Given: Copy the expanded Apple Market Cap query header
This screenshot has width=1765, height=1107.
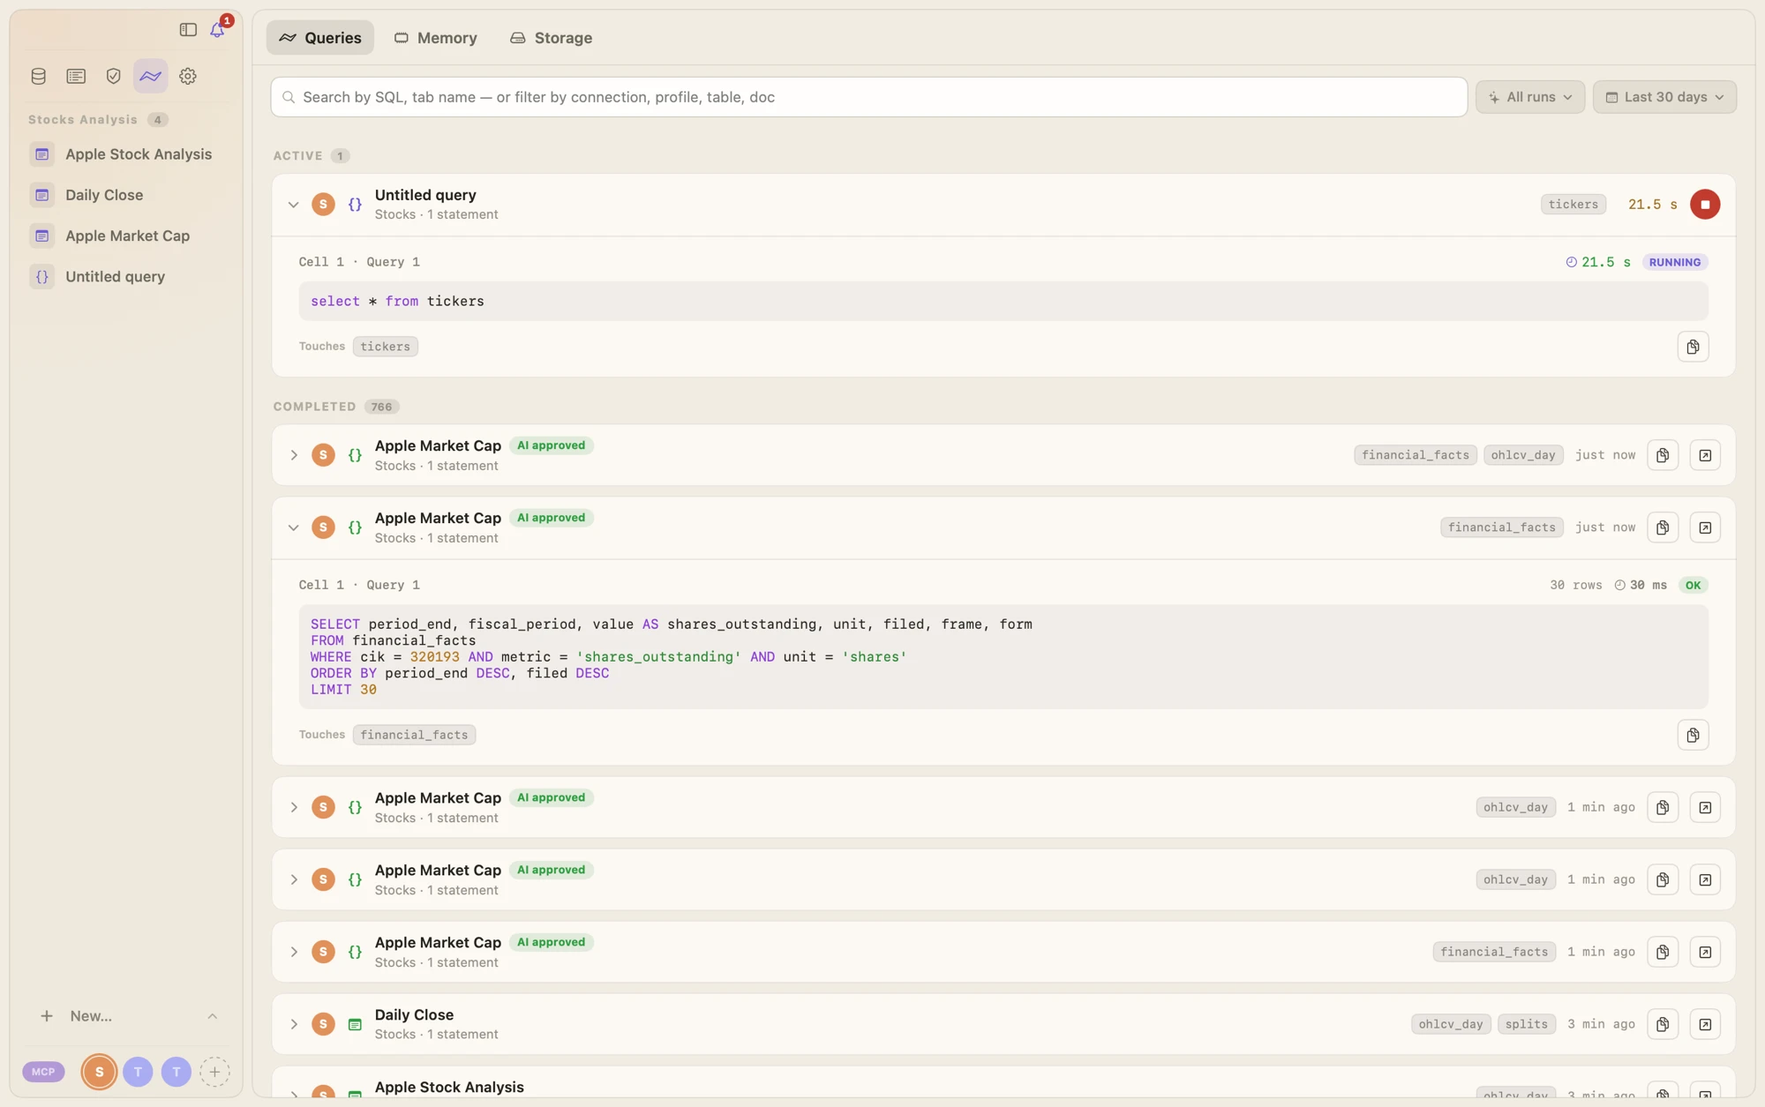Looking at the screenshot, I should pyautogui.click(x=1663, y=527).
